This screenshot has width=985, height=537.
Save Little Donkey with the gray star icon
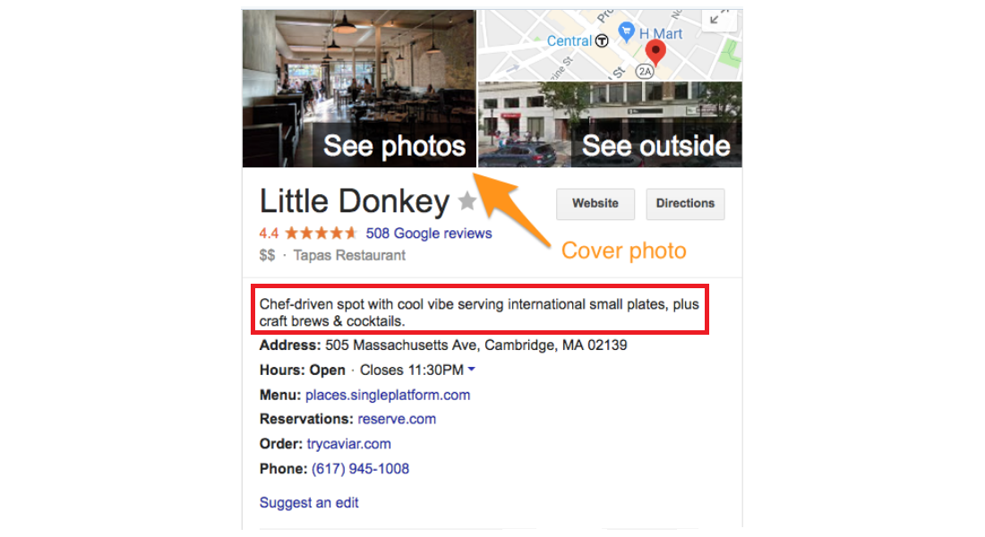click(467, 201)
